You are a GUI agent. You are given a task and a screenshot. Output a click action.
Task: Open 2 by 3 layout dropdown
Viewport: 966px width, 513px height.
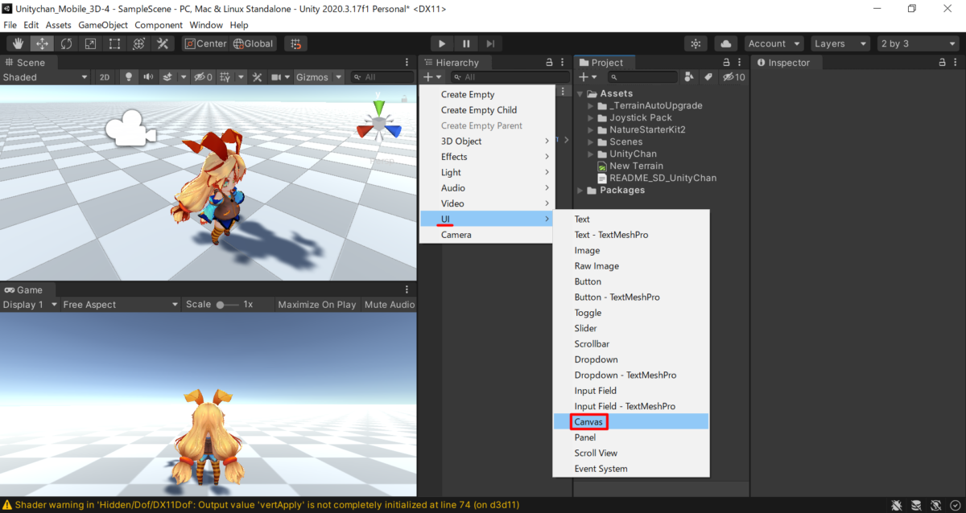pos(918,43)
